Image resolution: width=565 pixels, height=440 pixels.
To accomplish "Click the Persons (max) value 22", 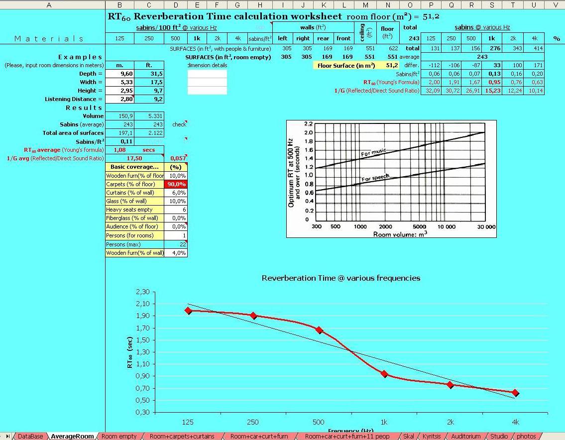I will (x=176, y=244).
